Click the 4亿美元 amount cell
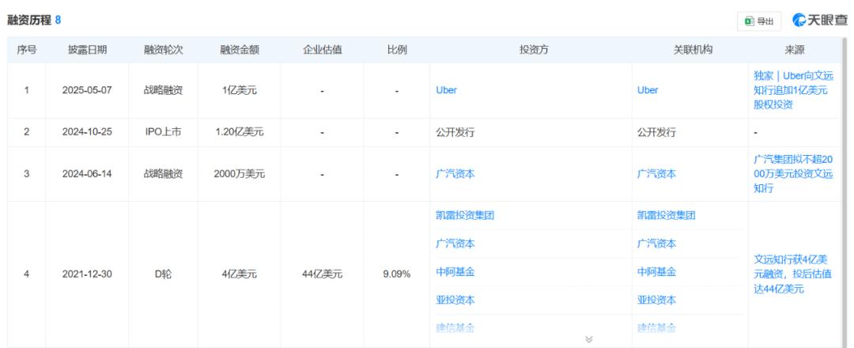 (240, 274)
